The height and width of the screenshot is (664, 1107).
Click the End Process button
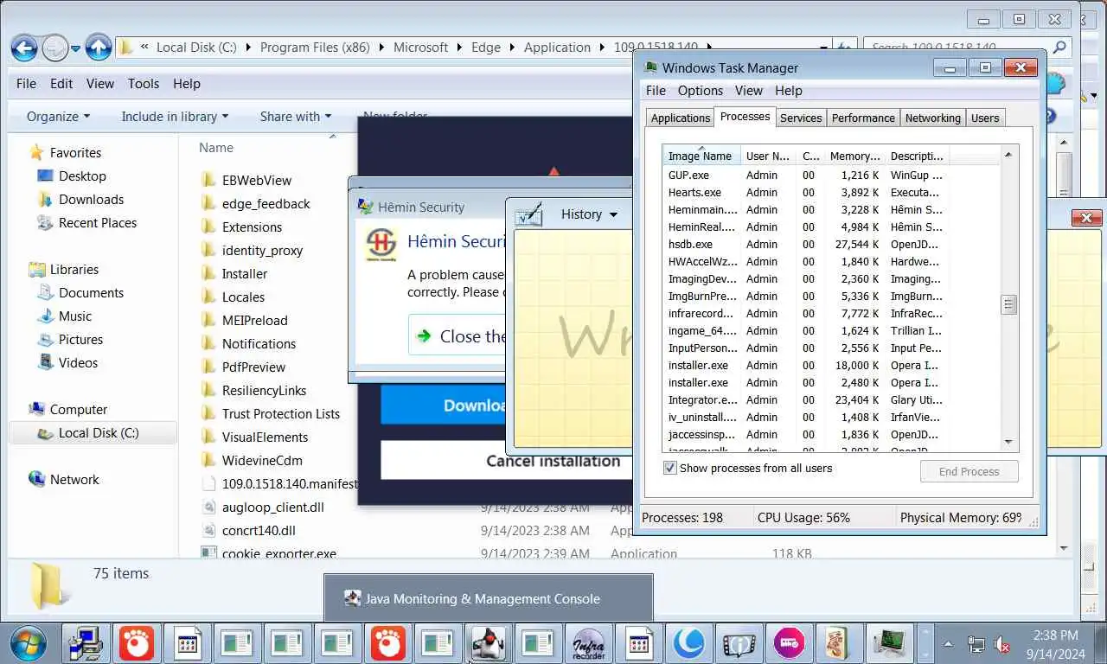point(969,471)
